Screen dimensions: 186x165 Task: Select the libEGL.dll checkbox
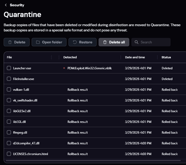pos(9,122)
